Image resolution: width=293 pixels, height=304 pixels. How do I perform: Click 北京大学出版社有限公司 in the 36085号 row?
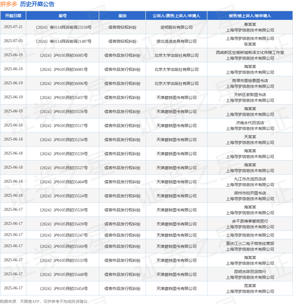point(176,55)
